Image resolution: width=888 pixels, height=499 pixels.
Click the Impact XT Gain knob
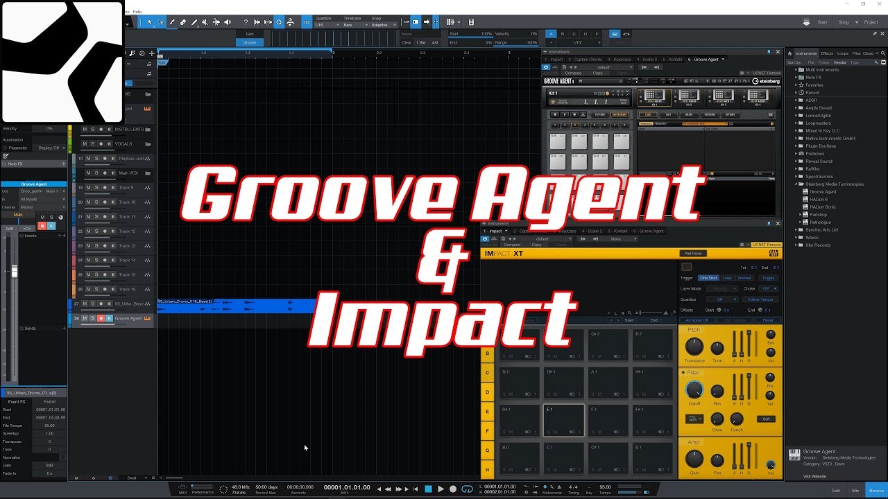(x=694, y=459)
